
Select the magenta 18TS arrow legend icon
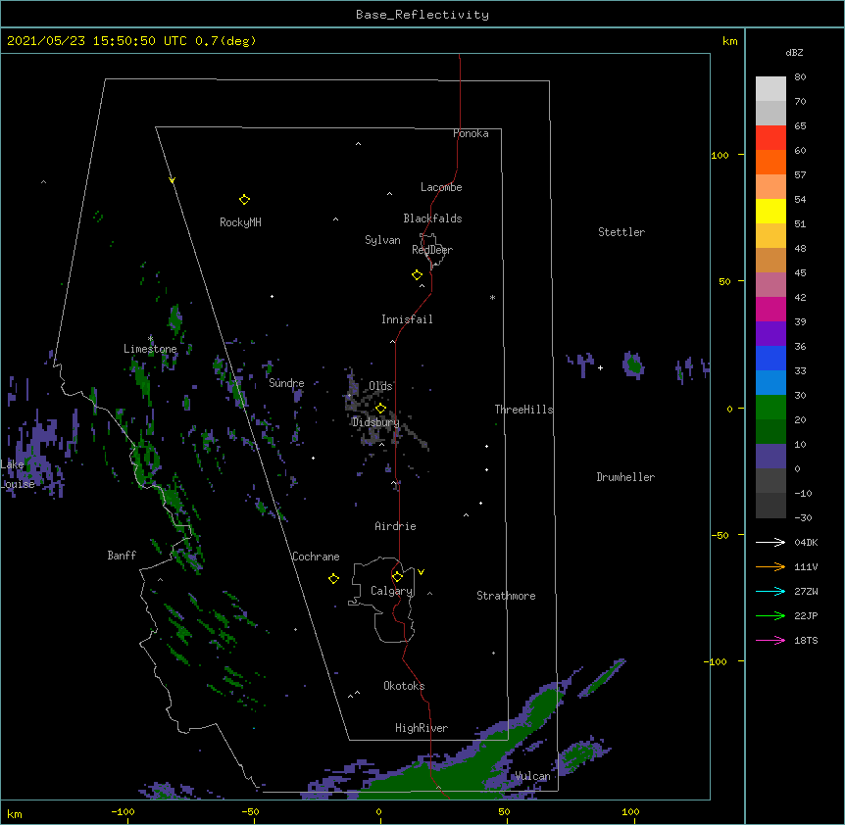point(770,640)
